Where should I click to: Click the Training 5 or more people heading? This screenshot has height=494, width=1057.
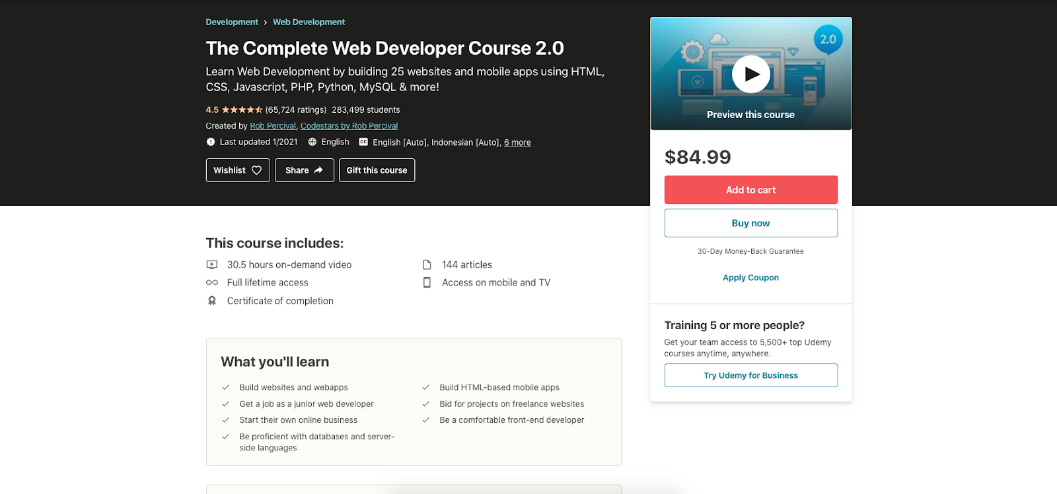coord(735,325)
